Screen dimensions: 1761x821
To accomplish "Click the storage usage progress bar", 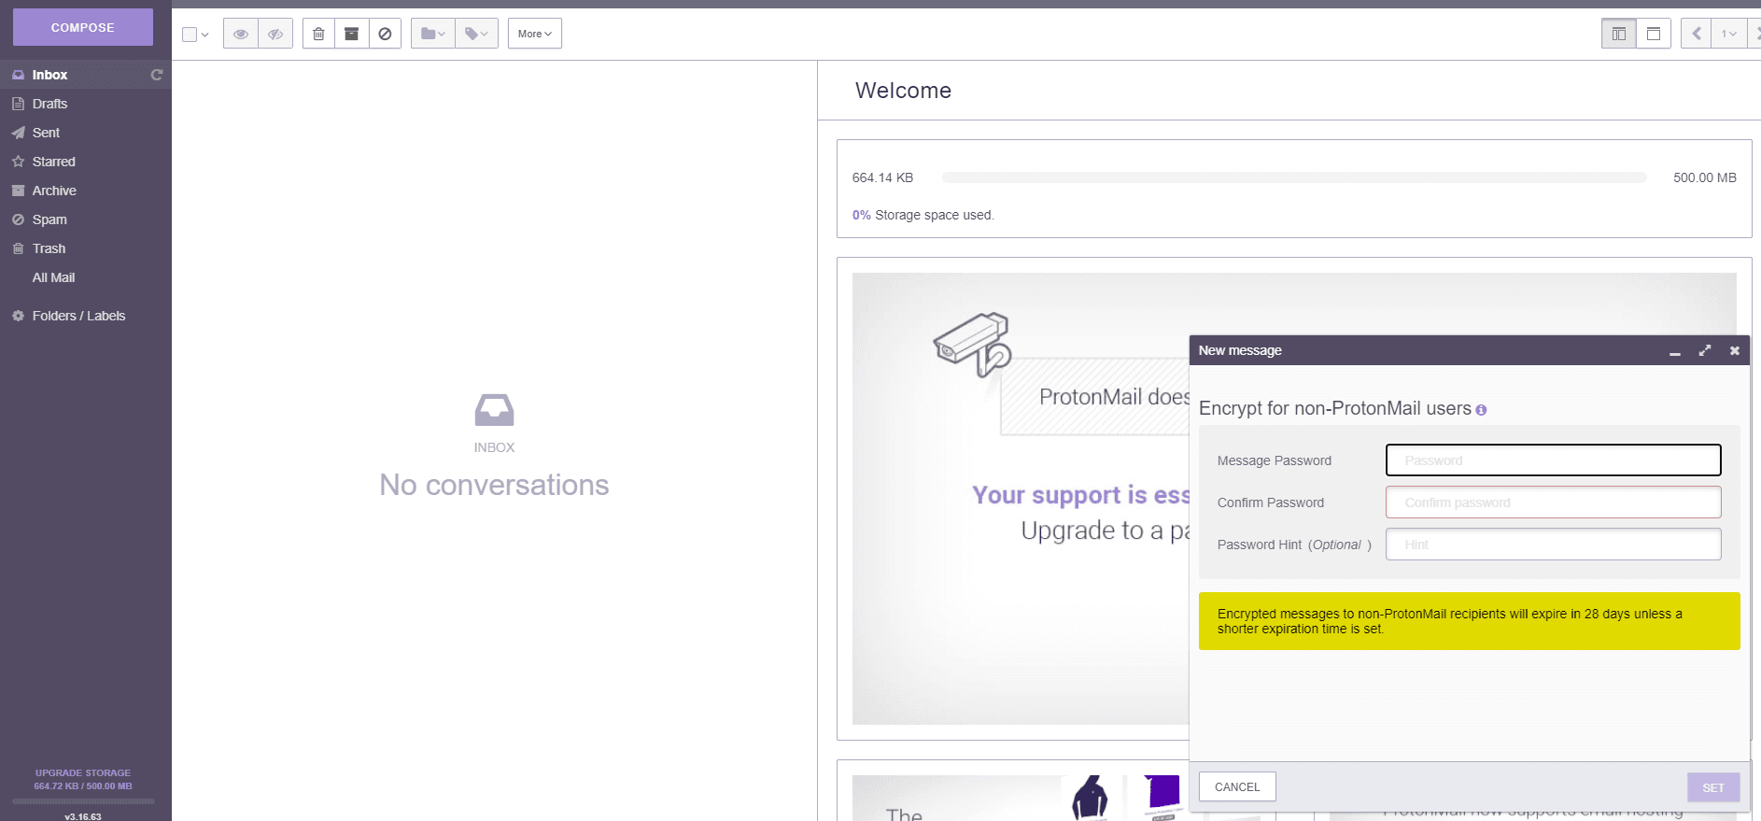I will point(1294,177).
